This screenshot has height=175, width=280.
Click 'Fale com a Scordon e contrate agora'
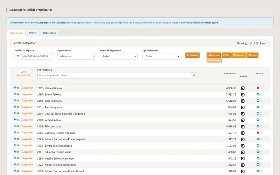tap(199, 23)
